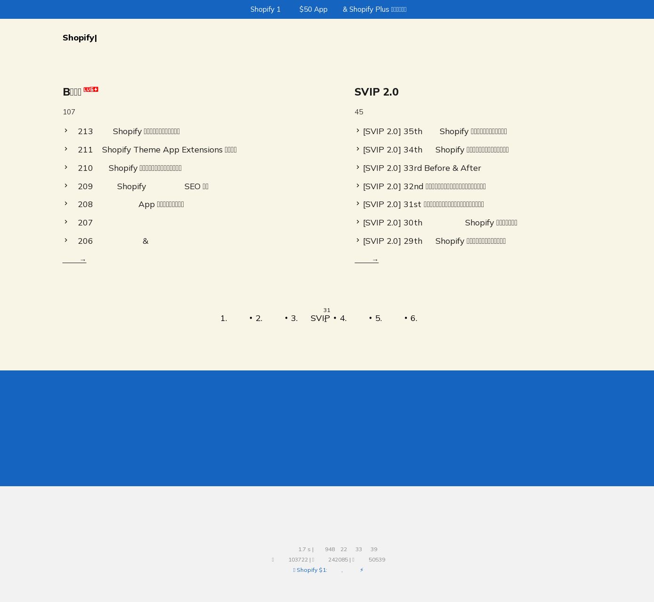Viewport: 654px width, 602px height.
Task: Click the red LIVE badge icon
Action: [x=91, y=89]
